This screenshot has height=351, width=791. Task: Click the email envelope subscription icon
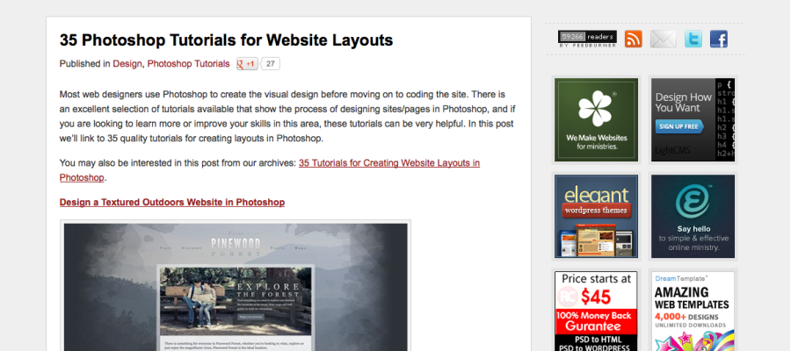[663, 39]
